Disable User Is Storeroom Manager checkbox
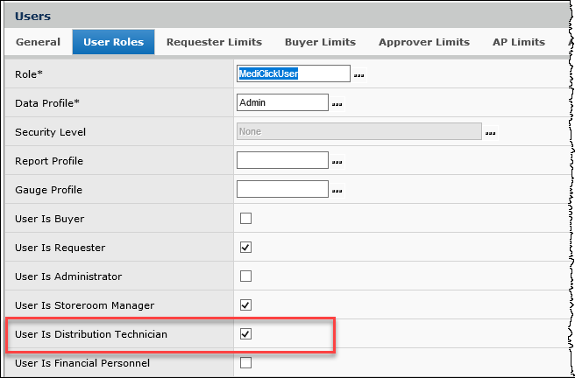The height and width of the screenshot is (378, 575). [245, 304]
